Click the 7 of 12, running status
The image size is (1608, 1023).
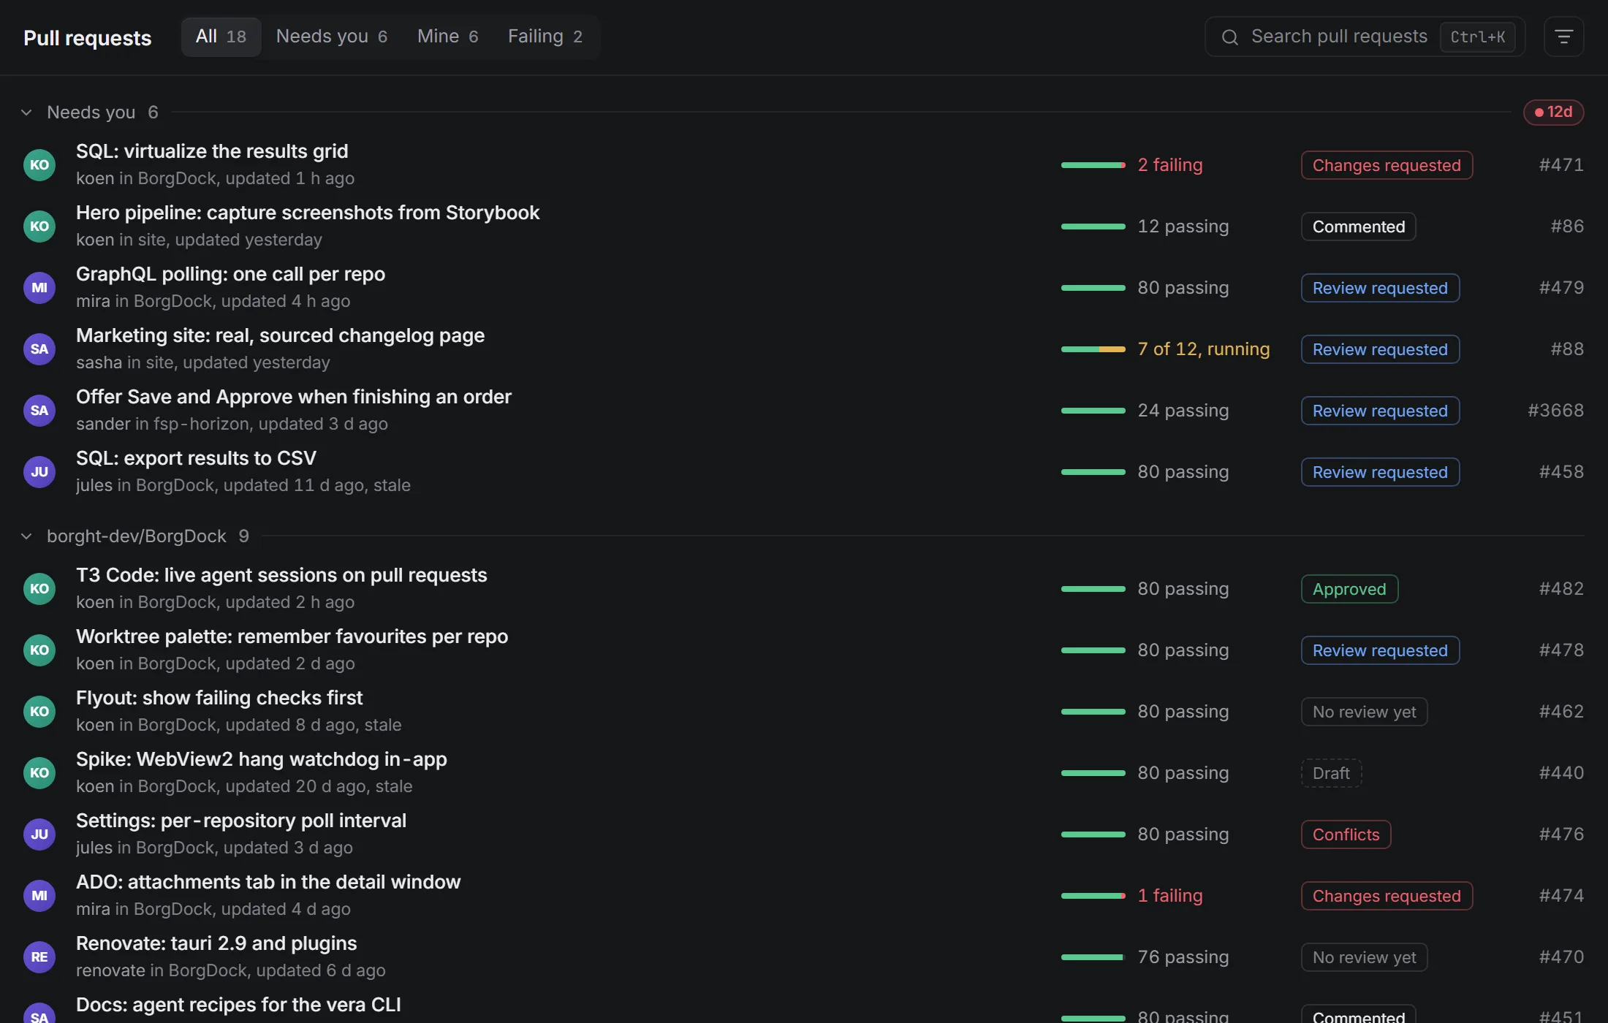(1204, 349)
